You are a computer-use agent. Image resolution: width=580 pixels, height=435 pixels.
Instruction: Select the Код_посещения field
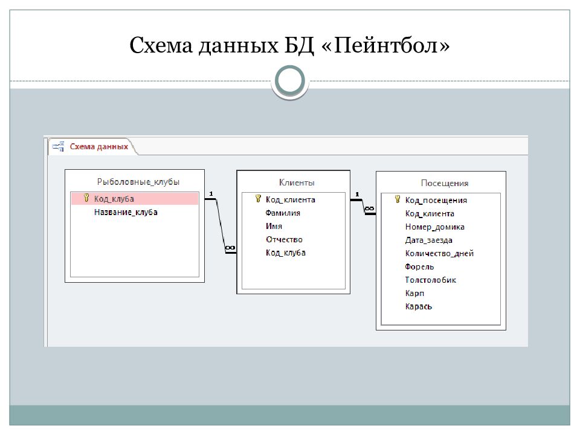pyautogui.click(x=436, y=201)
